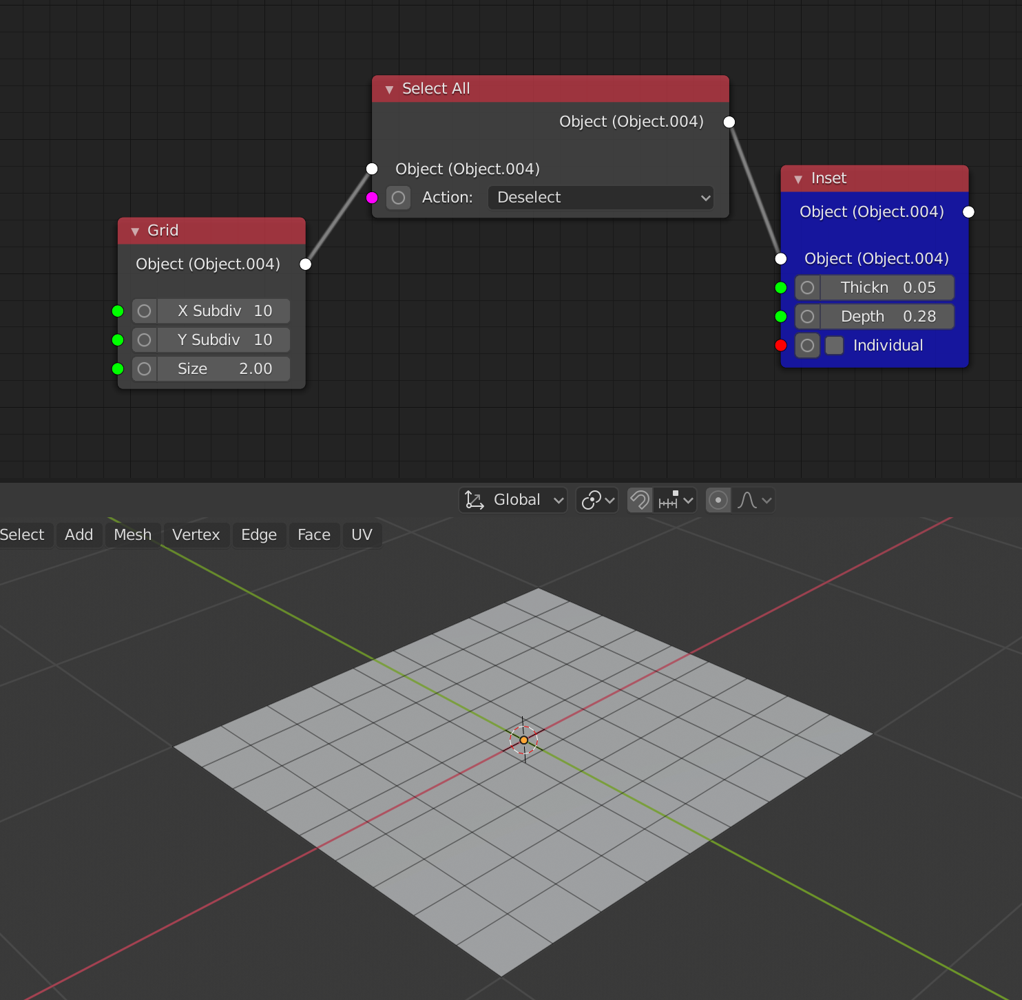Click Select All's input Object (Object.004) label
1022x1000 pixels.
[468, 169]
